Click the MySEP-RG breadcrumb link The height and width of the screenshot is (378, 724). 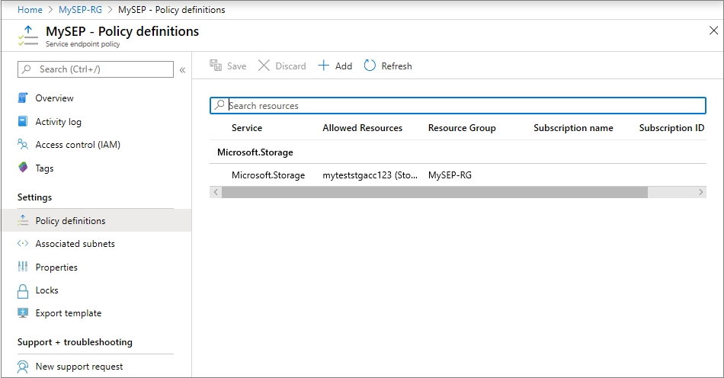coord(80,10)
